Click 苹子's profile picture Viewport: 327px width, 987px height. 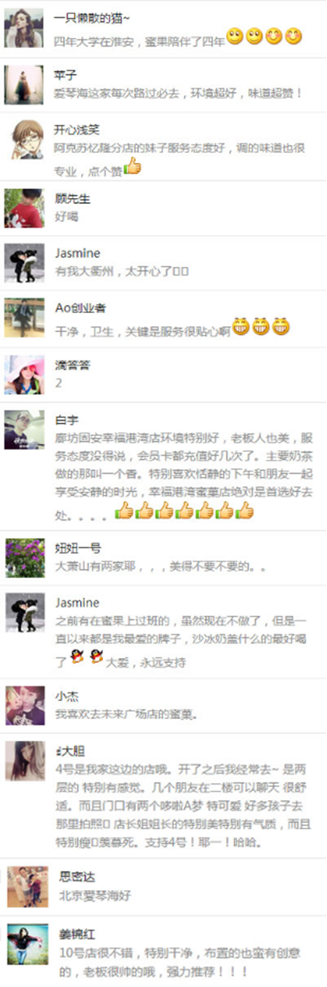click(x=24, y=84)
